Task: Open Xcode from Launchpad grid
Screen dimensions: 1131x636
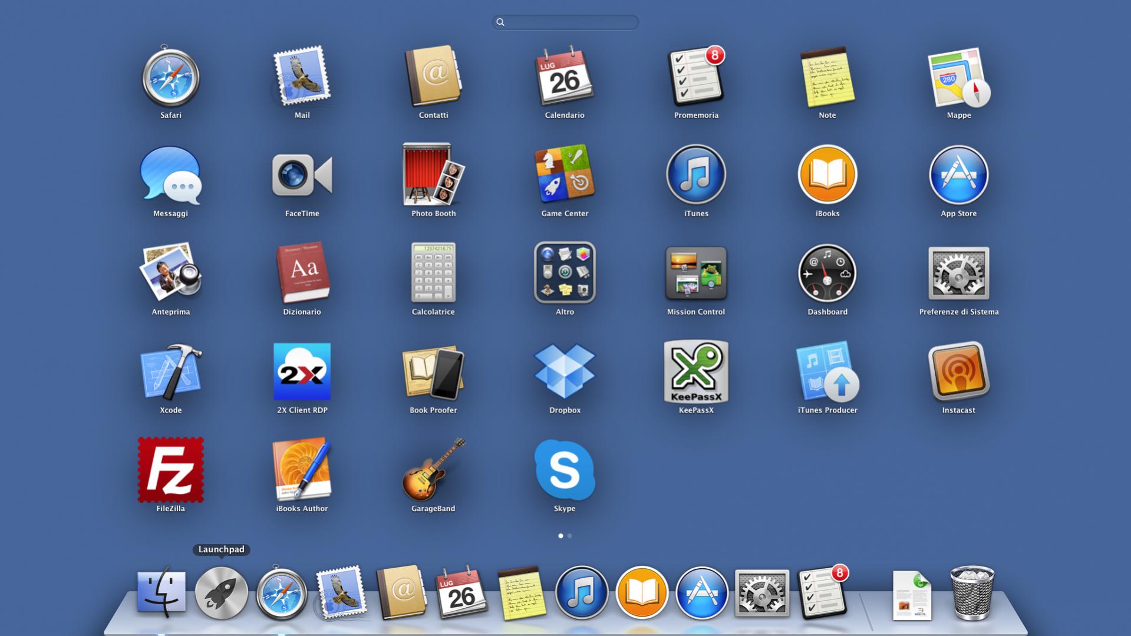Action: 170,373
